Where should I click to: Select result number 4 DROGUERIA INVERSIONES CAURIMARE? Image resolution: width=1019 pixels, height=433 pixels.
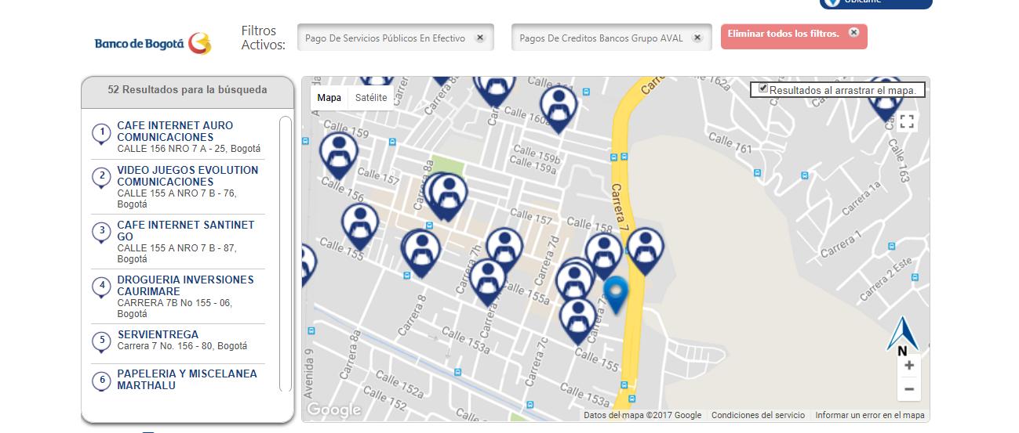(x=186, y=285)
